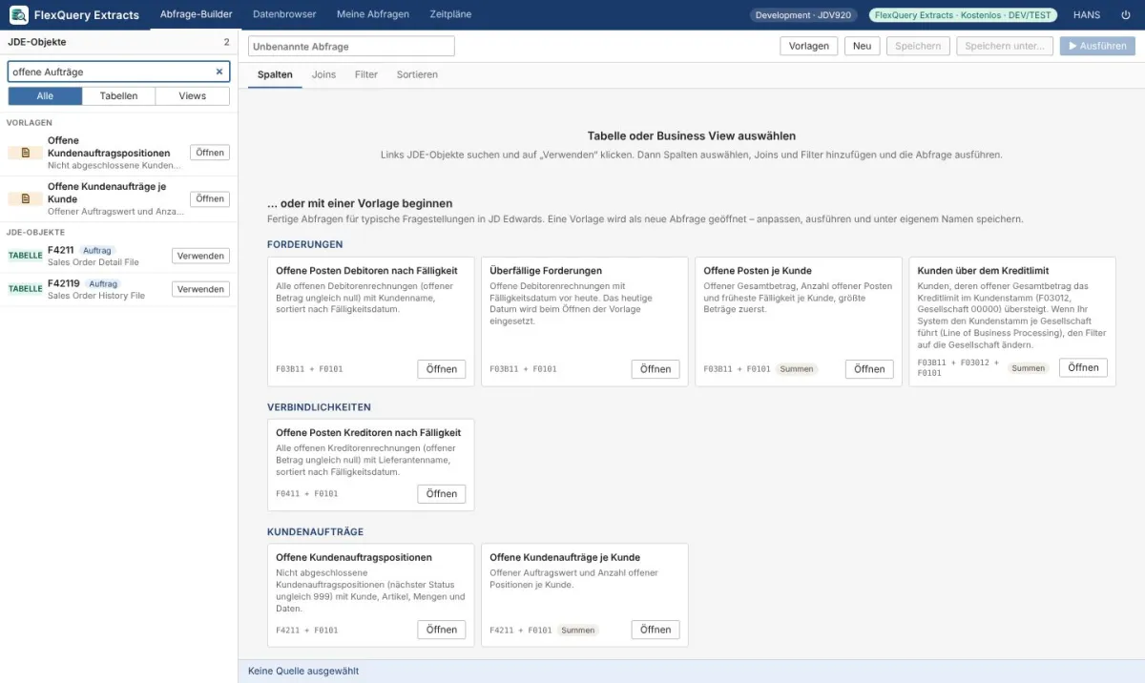
Task: Click the TABELLE badge for F42119
Action: point(25,288)
